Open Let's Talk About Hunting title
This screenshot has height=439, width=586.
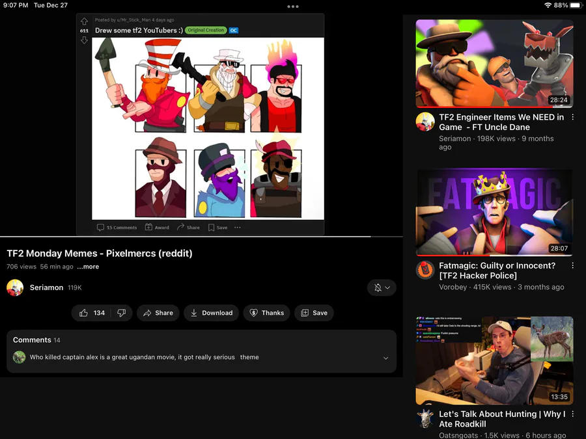pos(502,419)
